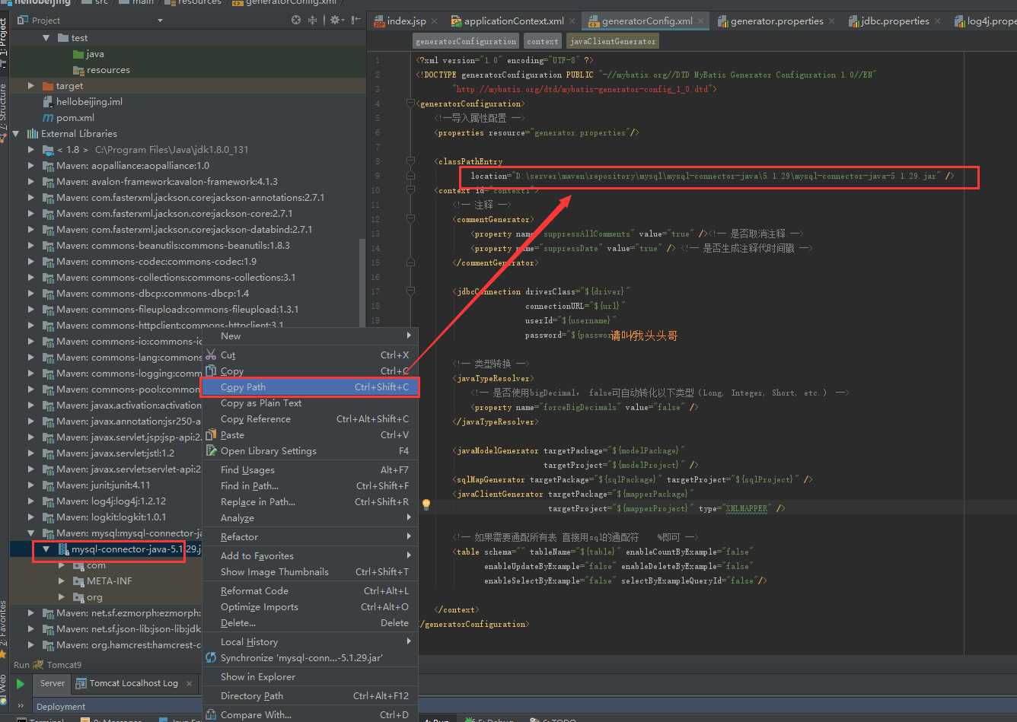Click the Paste clipboard icon in context menu
Screen dimensions: 1017x722
(211, 434)
